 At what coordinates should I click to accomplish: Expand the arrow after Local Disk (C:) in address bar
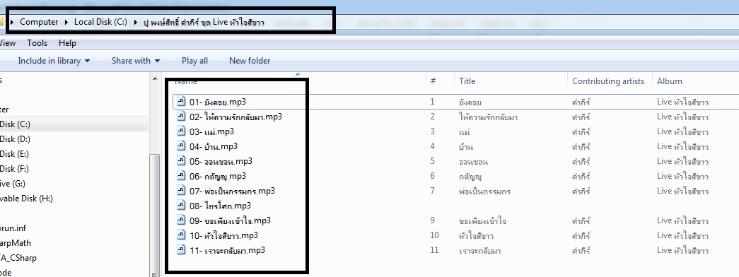136,22
